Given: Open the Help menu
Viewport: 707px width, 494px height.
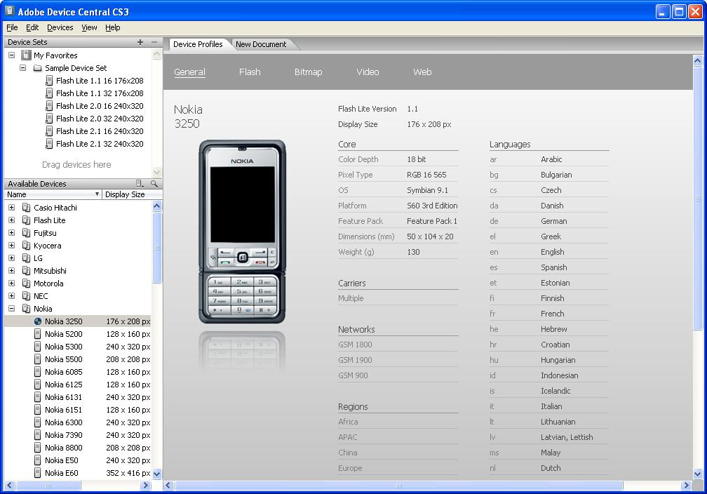Looking at the screenshot, I should click(x=113, y=27).
